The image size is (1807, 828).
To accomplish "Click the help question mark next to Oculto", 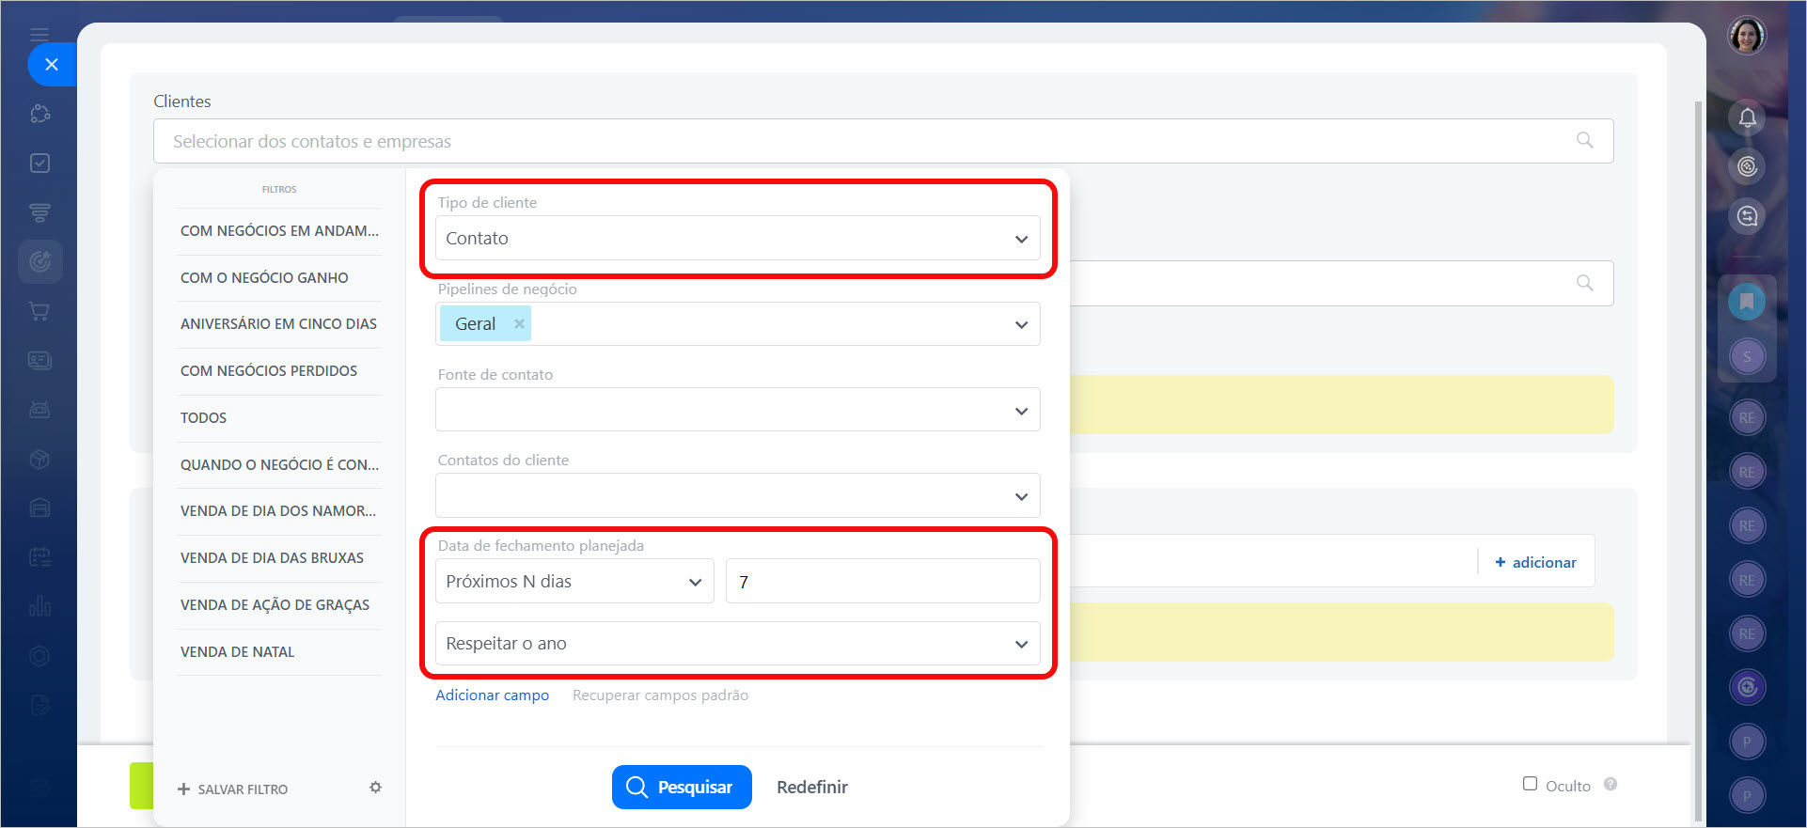I will (1611, 785).
